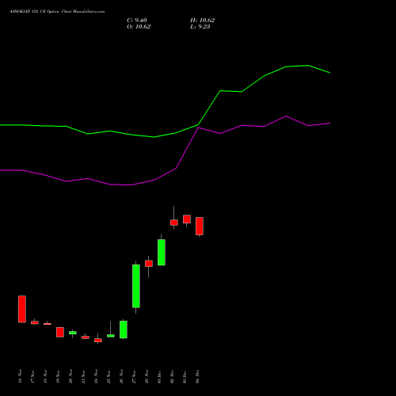This screenshot has height=396, width=396.
Task: Click the 14 Nov date label
Action: [20, 376]
